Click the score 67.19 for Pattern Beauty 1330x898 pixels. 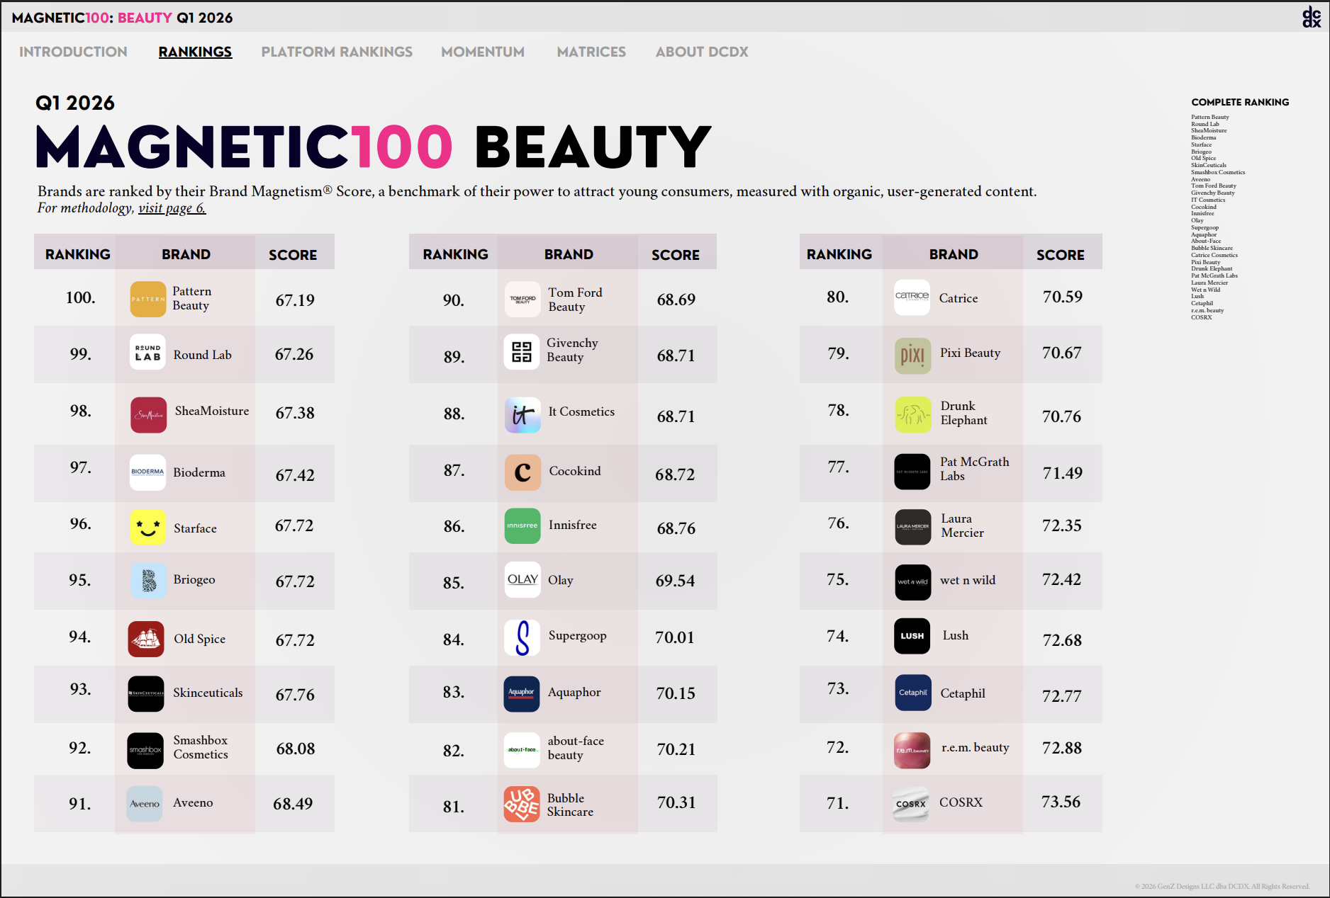295,300
